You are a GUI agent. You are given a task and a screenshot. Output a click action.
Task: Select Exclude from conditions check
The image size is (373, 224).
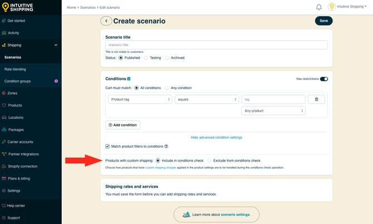(x=209, y=160)
